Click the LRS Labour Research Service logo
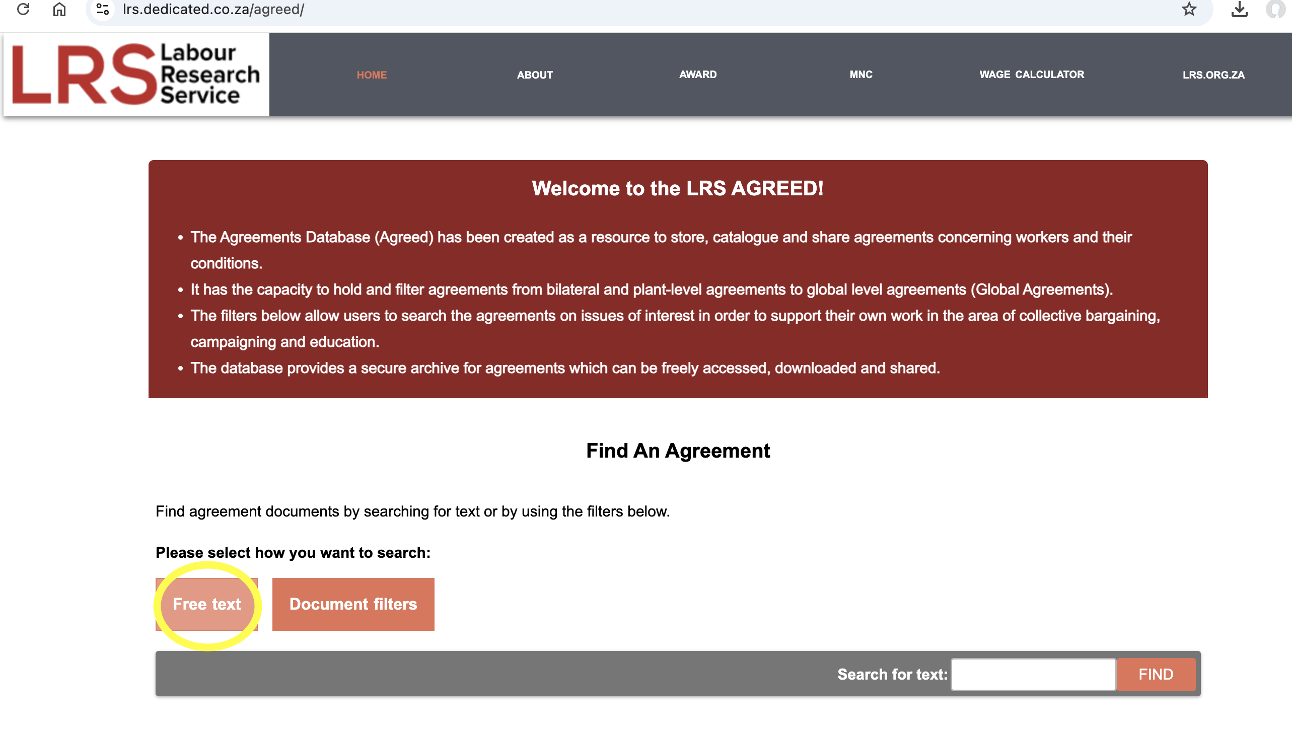 pyautogui.click(x=136, y=75)
